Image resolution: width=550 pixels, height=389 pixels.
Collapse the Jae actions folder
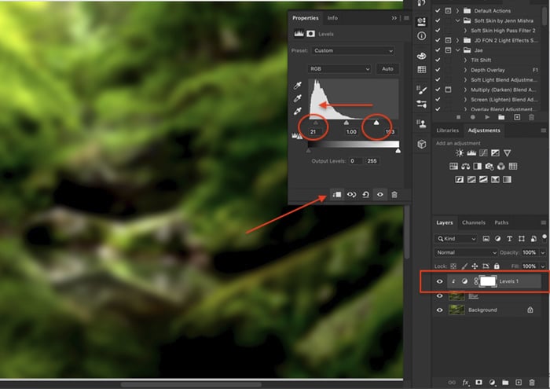pos(457,50)
